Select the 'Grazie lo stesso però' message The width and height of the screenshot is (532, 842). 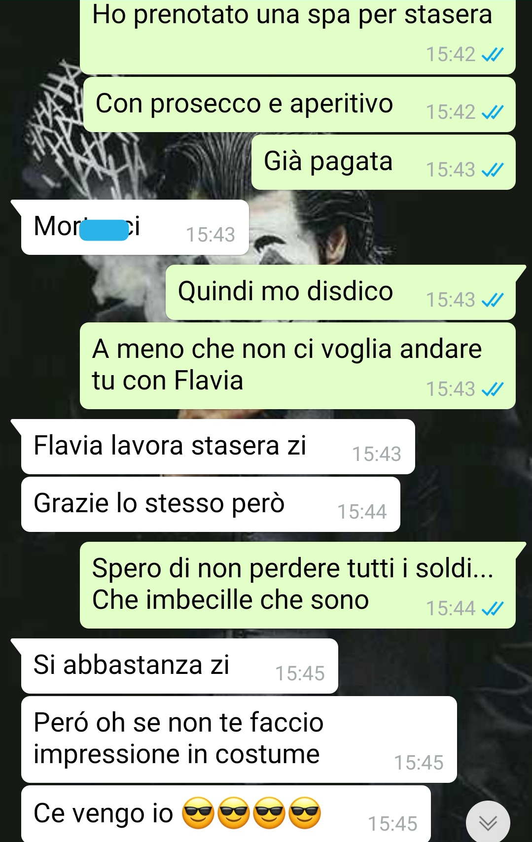[210, 504]
